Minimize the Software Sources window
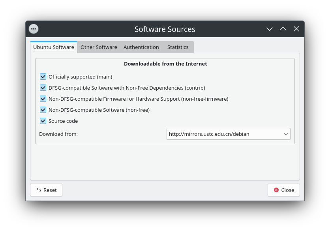This screenshot has width=330, height=231. pos(270,29)
